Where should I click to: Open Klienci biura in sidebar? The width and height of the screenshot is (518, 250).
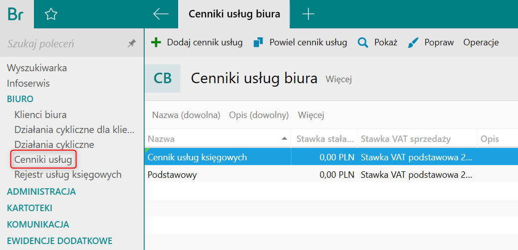click(40, 115)
